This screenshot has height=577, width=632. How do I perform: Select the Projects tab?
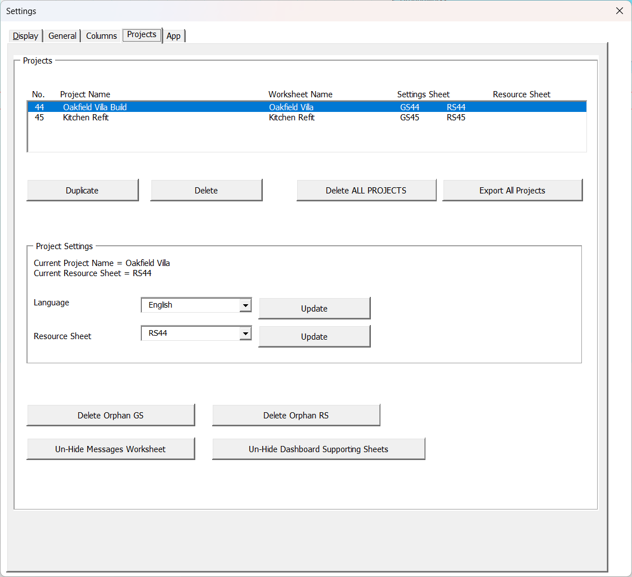click(141, 35)
